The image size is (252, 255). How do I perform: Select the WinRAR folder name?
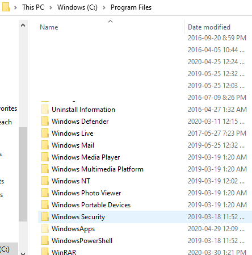(x=64, y=252)
